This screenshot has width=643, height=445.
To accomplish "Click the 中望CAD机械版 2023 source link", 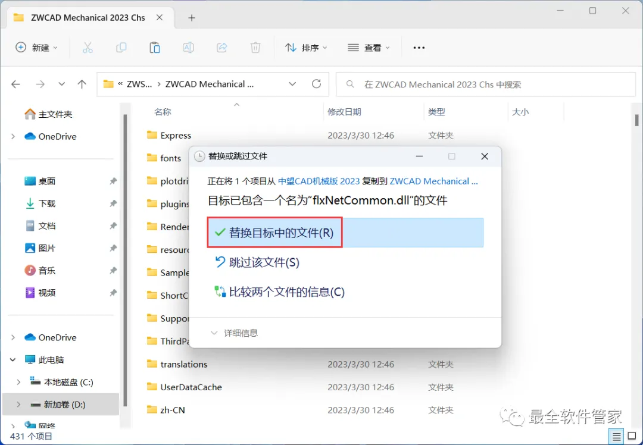I will (x=319, y=181).
